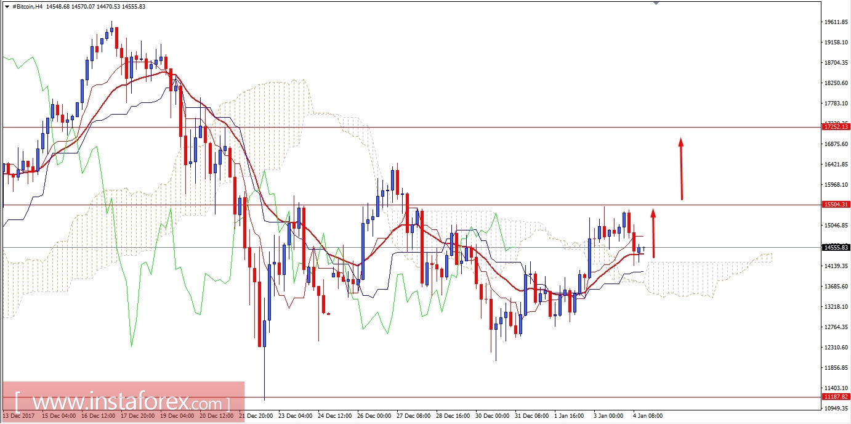Click price axis value 12310.60
Viewport: 851px width, 424px height.
836,348
